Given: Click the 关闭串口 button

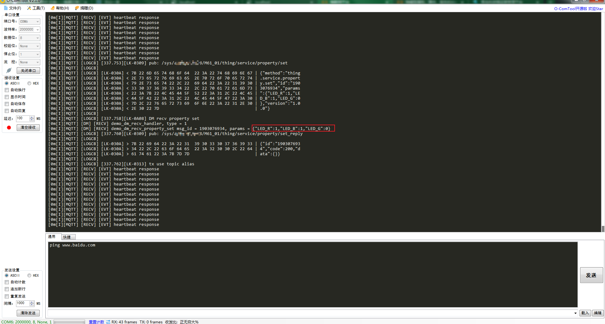Looking at the screenshot, I should point(28,71).
